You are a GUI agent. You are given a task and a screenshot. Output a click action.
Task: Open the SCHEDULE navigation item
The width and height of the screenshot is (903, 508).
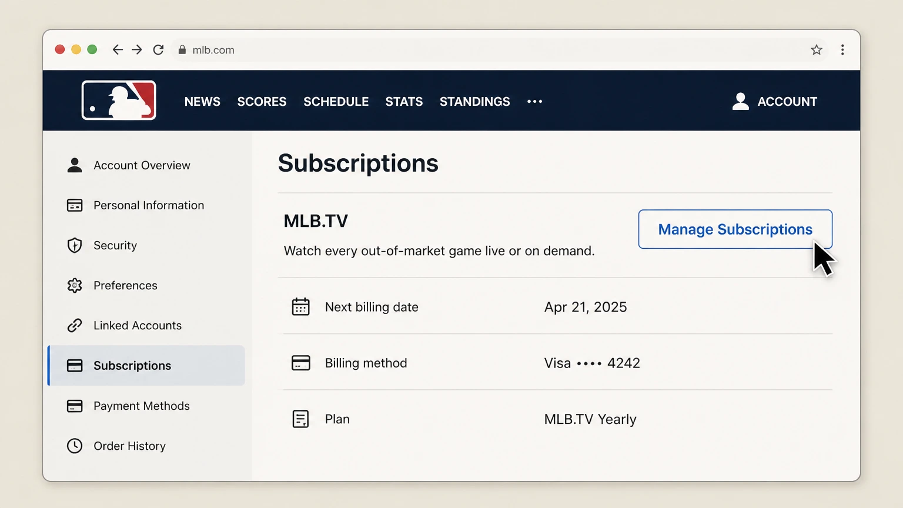(336, 102)
